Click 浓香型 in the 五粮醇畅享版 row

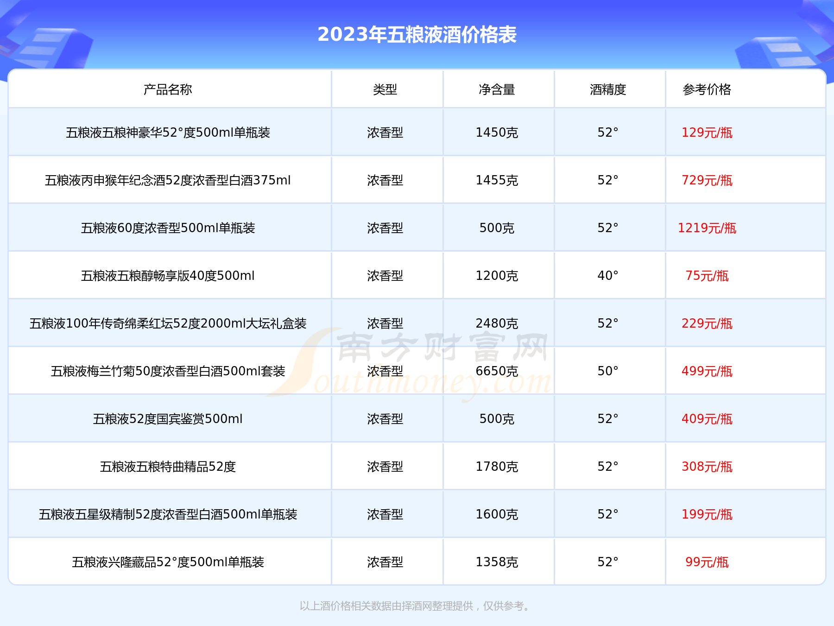[385, 276]
